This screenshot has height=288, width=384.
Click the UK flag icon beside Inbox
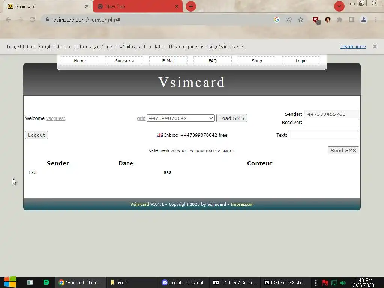tap(160, 135)
